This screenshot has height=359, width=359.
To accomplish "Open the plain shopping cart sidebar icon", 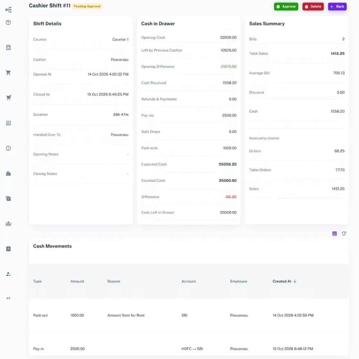I will 8,73.
